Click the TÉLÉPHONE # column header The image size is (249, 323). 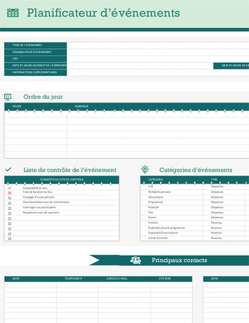pos(73,279)
